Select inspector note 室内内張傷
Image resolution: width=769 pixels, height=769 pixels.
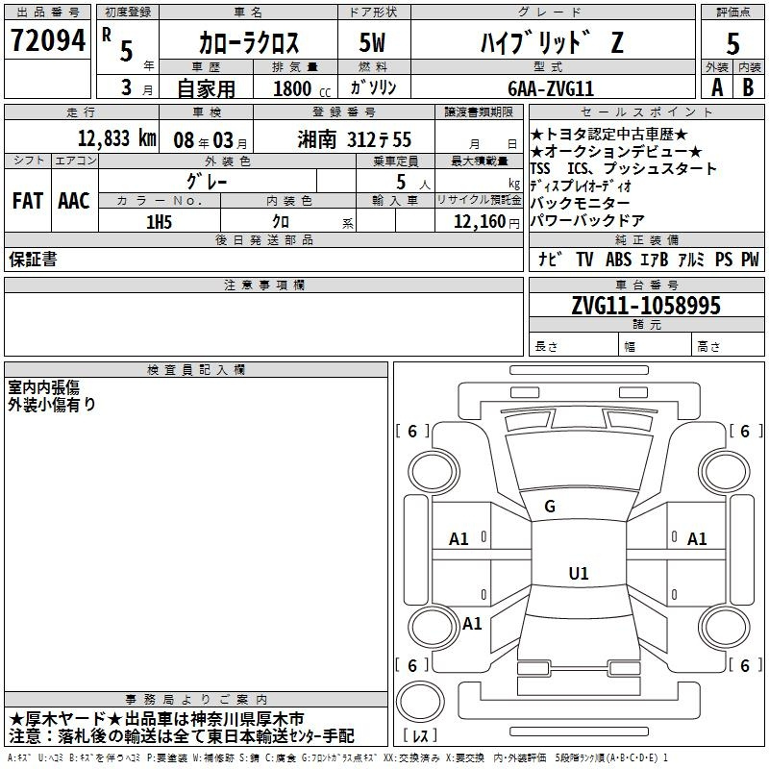(43, 387)
